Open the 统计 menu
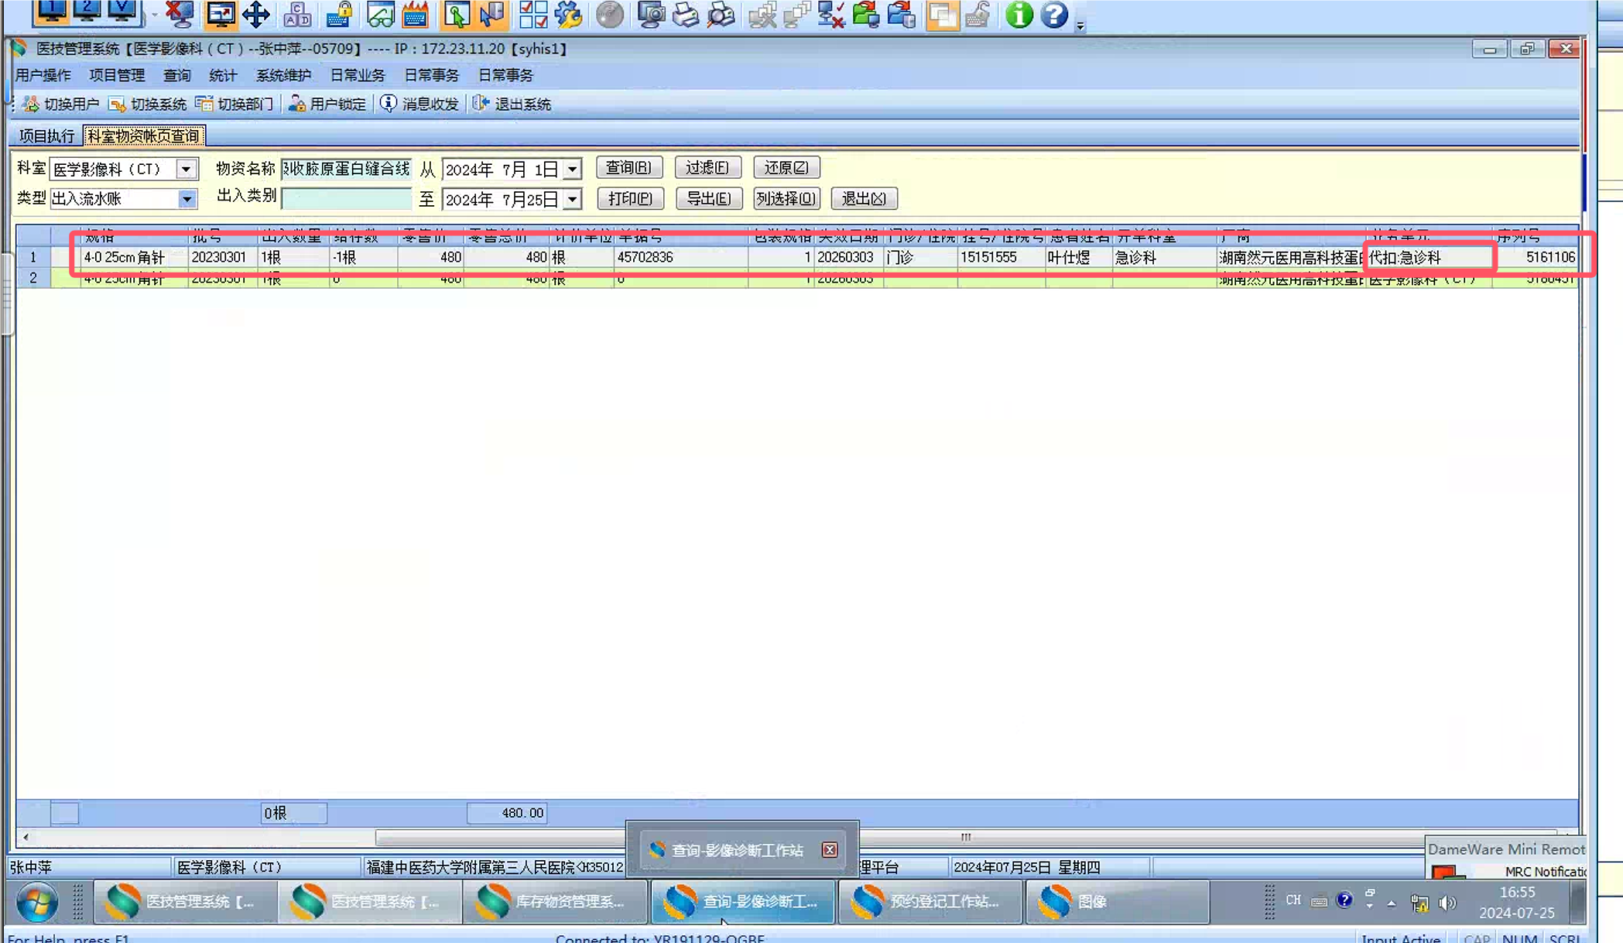Viewport: 1623px width, 943px height. [x=222, y=75]
